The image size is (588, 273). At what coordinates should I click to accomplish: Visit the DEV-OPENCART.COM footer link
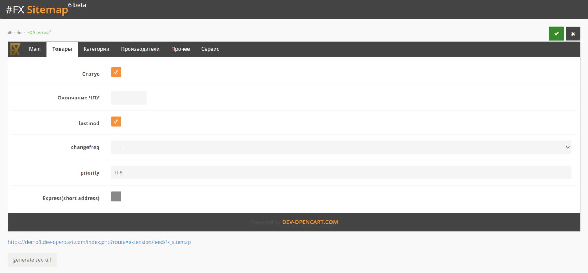tap(310, 222)
